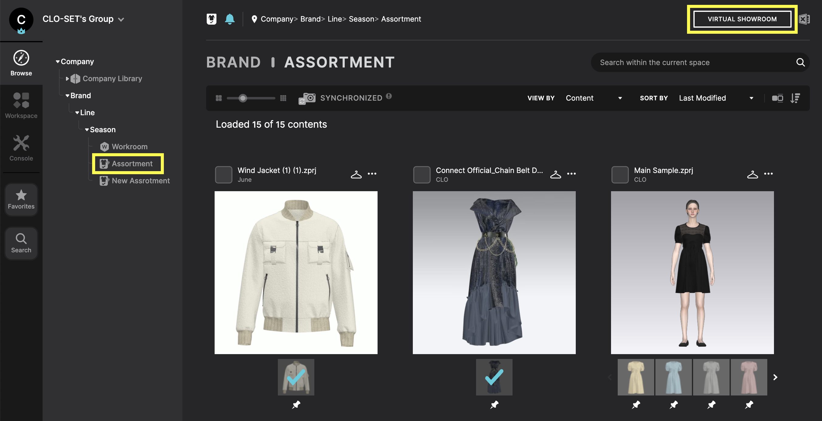Click the hanger icon on Wind Jacket
822x421 pixels.
(x=356, y=174)
